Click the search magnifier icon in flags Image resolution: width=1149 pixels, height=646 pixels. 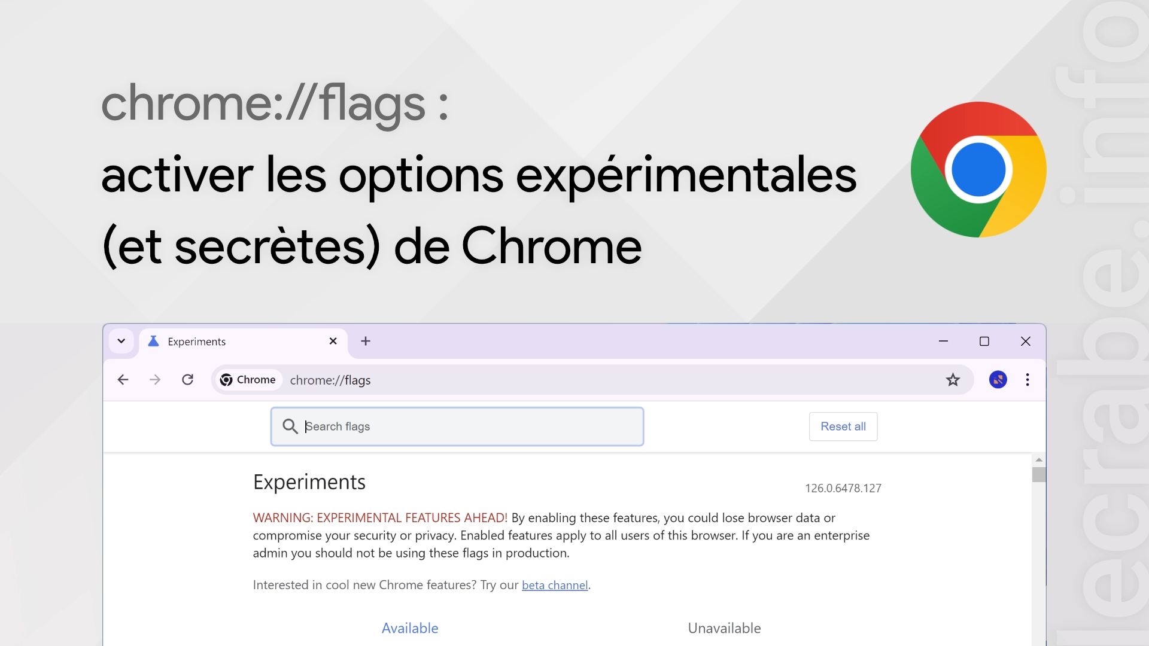[290, 426]
